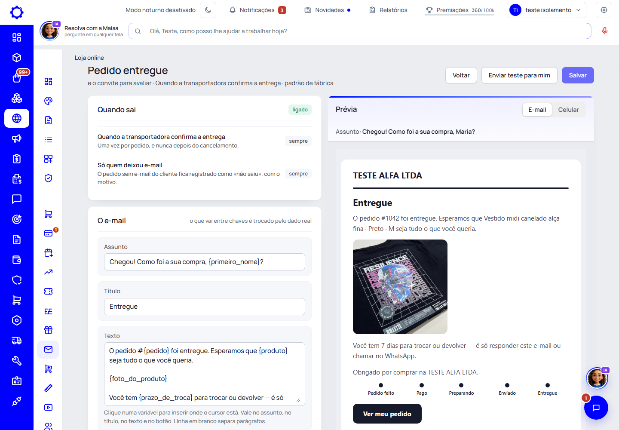Open the credit card icon with red badge
Image resolution: width=619 pixels, height=430 pixels.
point(49,233)
